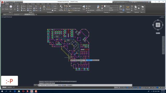Activate the Move command

(x=23, y=6)
